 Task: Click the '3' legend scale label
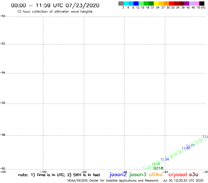[x=123, y=8]
